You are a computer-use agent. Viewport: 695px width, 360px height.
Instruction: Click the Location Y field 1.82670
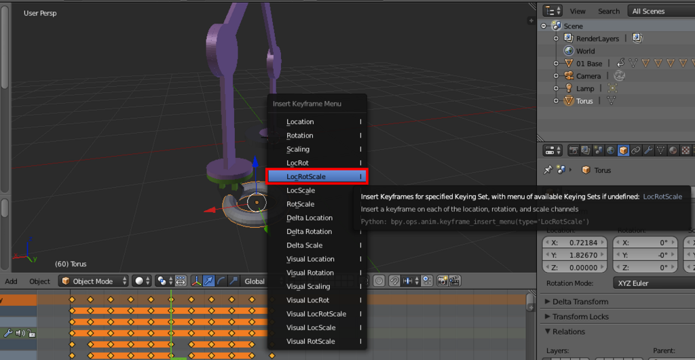pyautogui.click(x=575, y=255)
